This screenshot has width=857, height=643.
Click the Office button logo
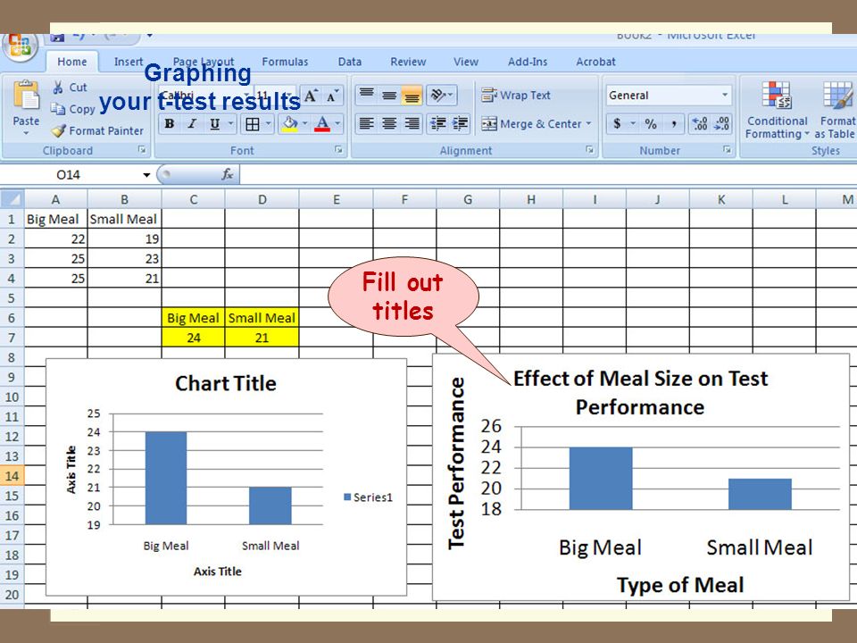pyautogui.click(x=20, y=46)
